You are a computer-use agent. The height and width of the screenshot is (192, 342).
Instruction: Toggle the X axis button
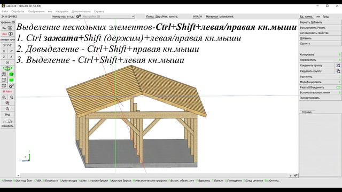4,51
